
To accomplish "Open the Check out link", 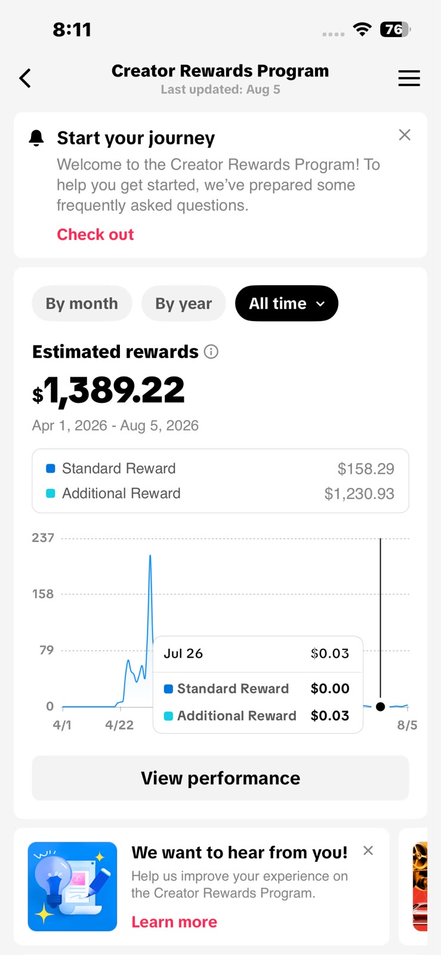I will pos(95,235).
